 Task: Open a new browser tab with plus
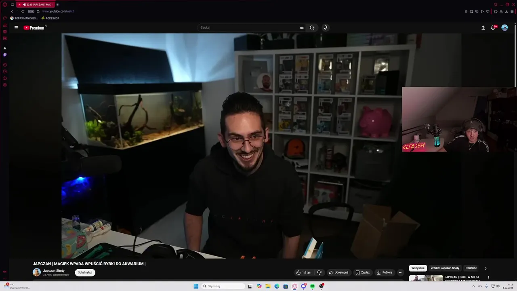pos(57,4)
